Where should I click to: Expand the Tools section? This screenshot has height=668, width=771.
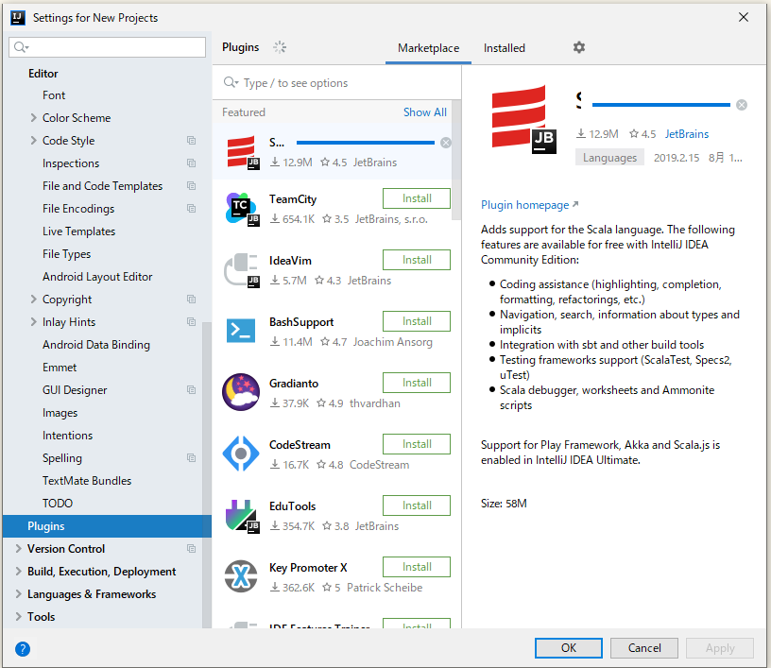coord(19,616)
